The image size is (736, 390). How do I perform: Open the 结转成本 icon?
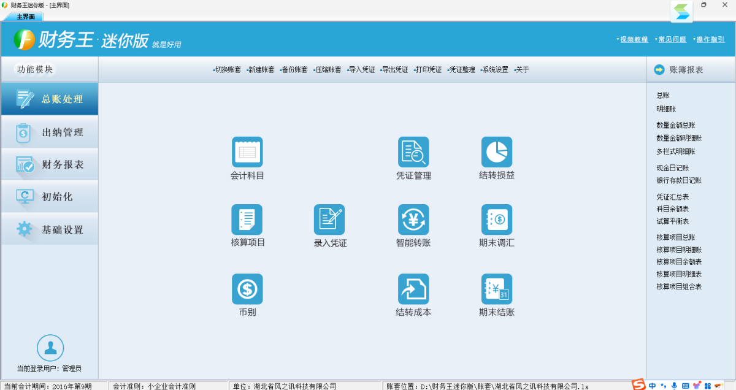413,289
